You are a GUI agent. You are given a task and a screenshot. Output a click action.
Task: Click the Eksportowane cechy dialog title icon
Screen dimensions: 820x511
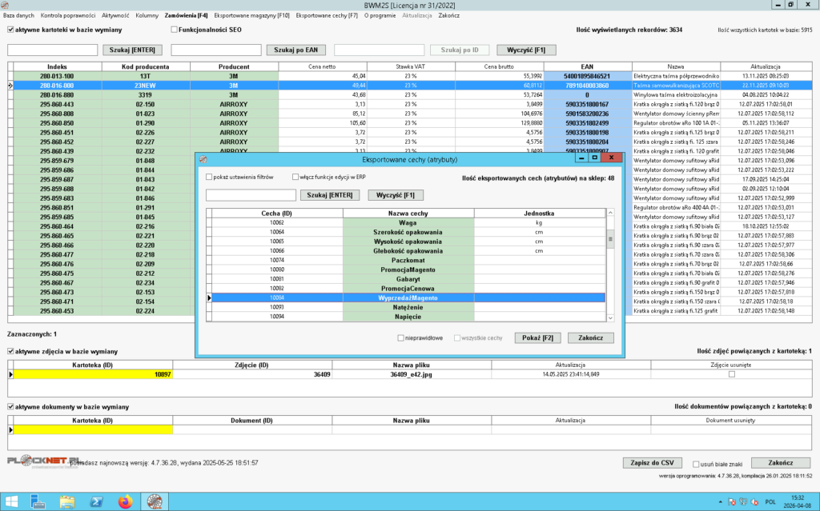click(x=203, y=161)
